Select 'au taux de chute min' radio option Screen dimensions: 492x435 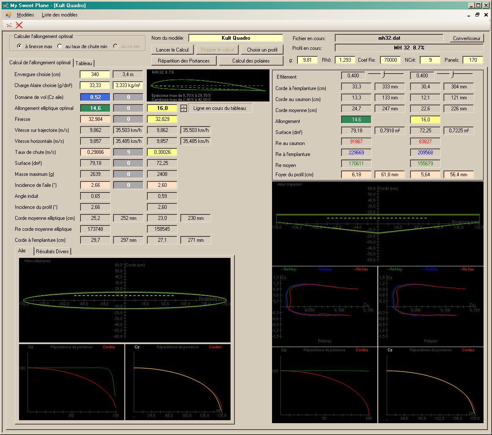(x=60, y=46)
